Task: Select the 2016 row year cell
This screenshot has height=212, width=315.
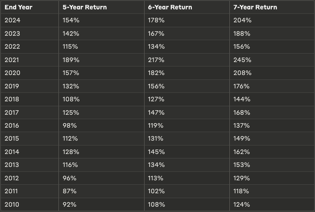Action: point(12,125)
